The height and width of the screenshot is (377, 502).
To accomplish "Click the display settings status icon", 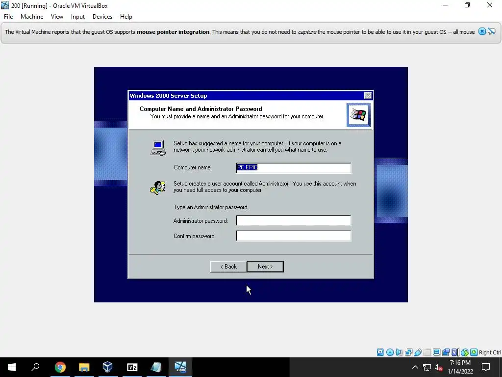I will (x=436, y=352).
